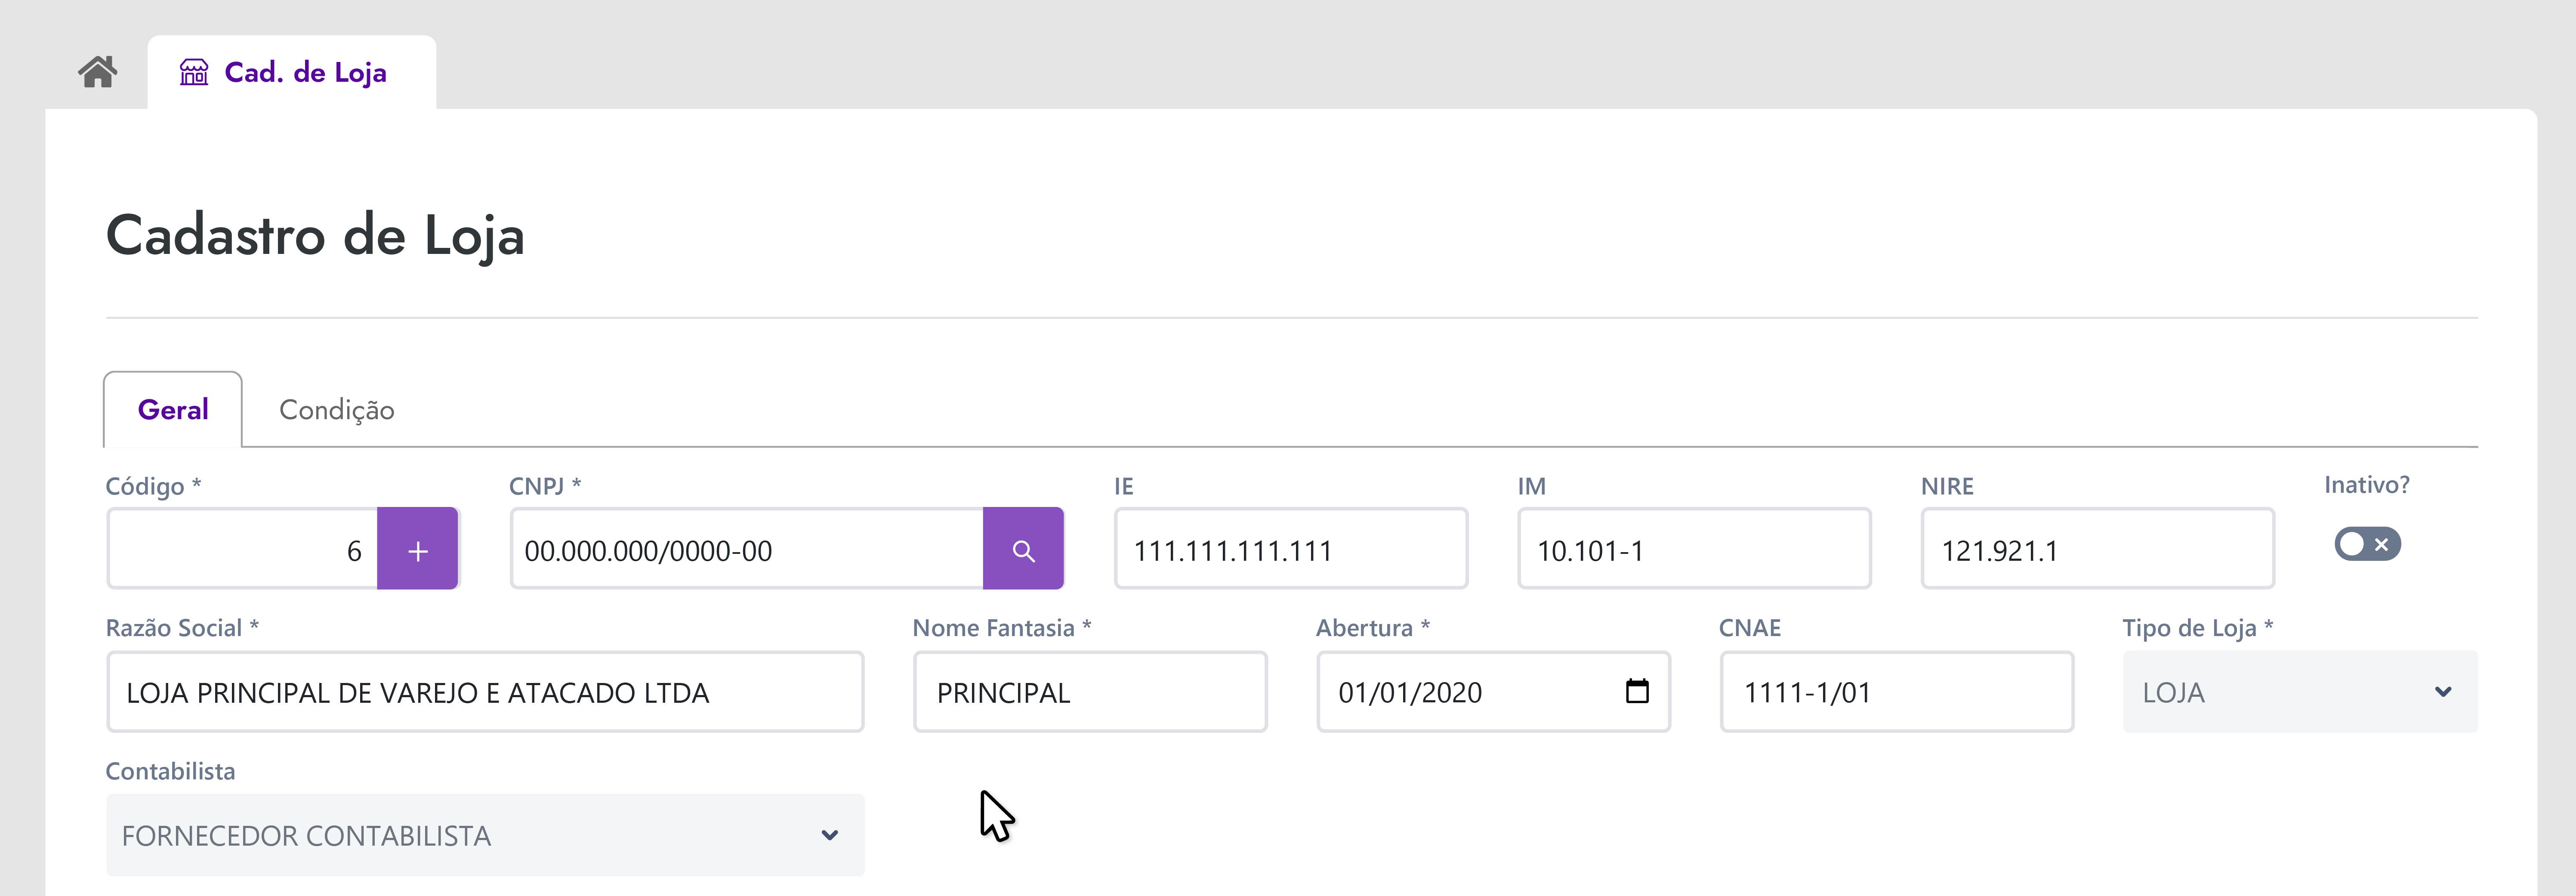
Task: Click the Razão Social label
Action: (182, 628)
